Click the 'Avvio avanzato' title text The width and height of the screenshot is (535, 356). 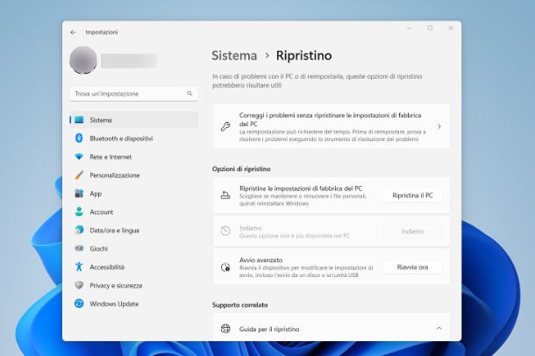[x=260, y=260]
